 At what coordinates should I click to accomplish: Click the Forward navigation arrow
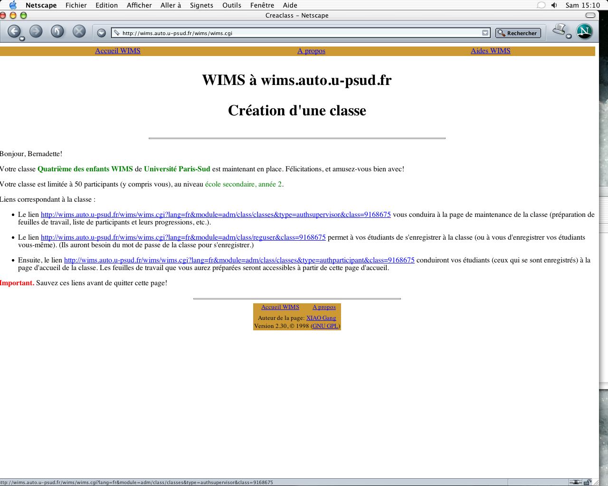pos(36,31)
